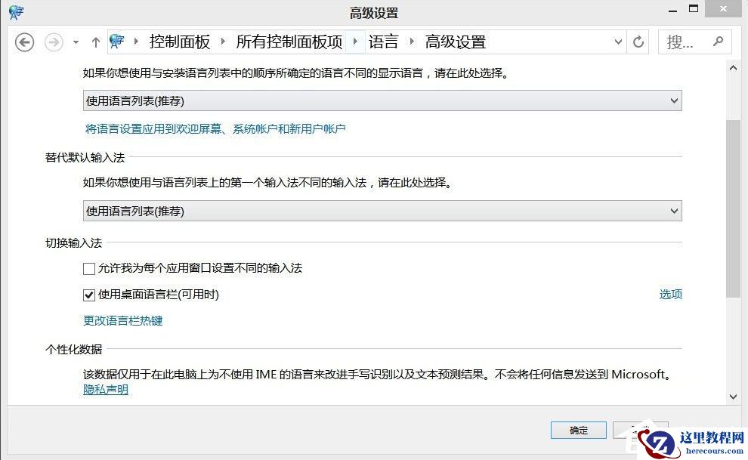Image resolution: width=748 pixels, height=460 pixels.
Task: Open 更改语言栏热键 link
Action: click(x=122, y=320)
